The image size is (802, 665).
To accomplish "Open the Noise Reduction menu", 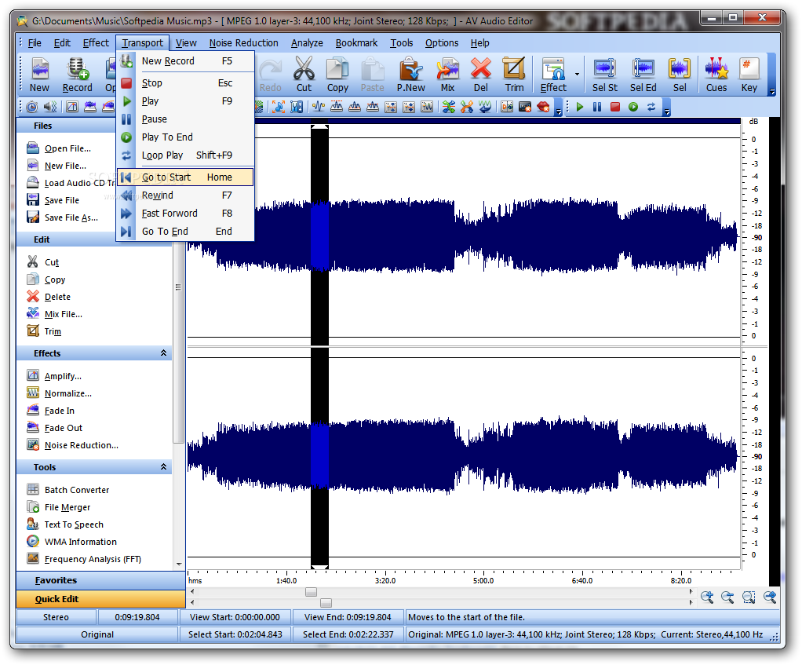I will pyautogui.click(x=243, y=43).
